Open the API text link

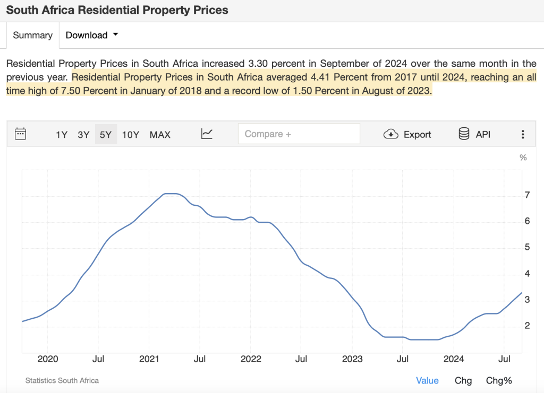tap(483, 135)
